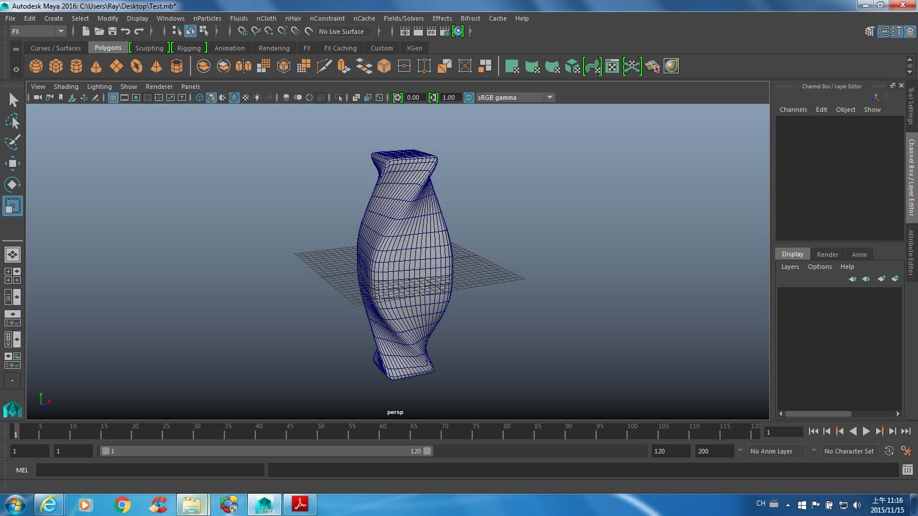Switch to the Render tab in Channel Box
Viewport: 918px width, 516px height.
click(827, 254)
